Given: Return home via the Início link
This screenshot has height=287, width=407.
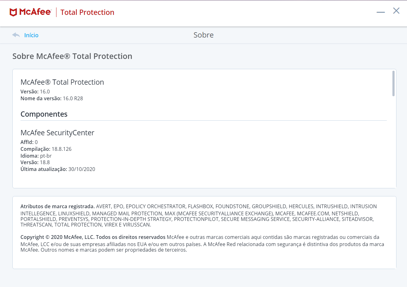Looking at the screenshot, I should pos(31,35).
